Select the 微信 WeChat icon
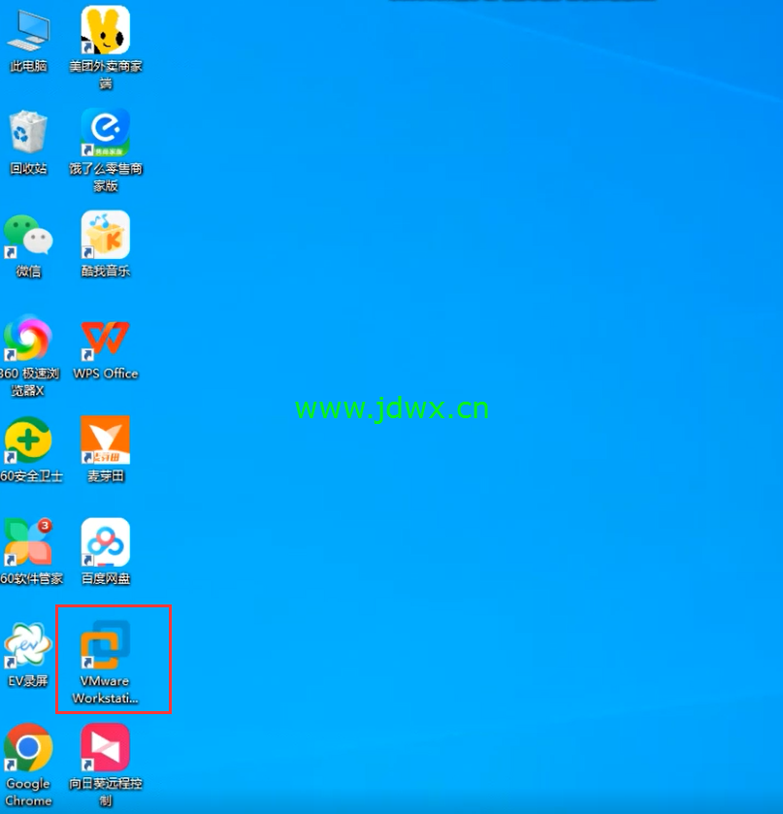The image size is (783, 814). pos(28,235)
